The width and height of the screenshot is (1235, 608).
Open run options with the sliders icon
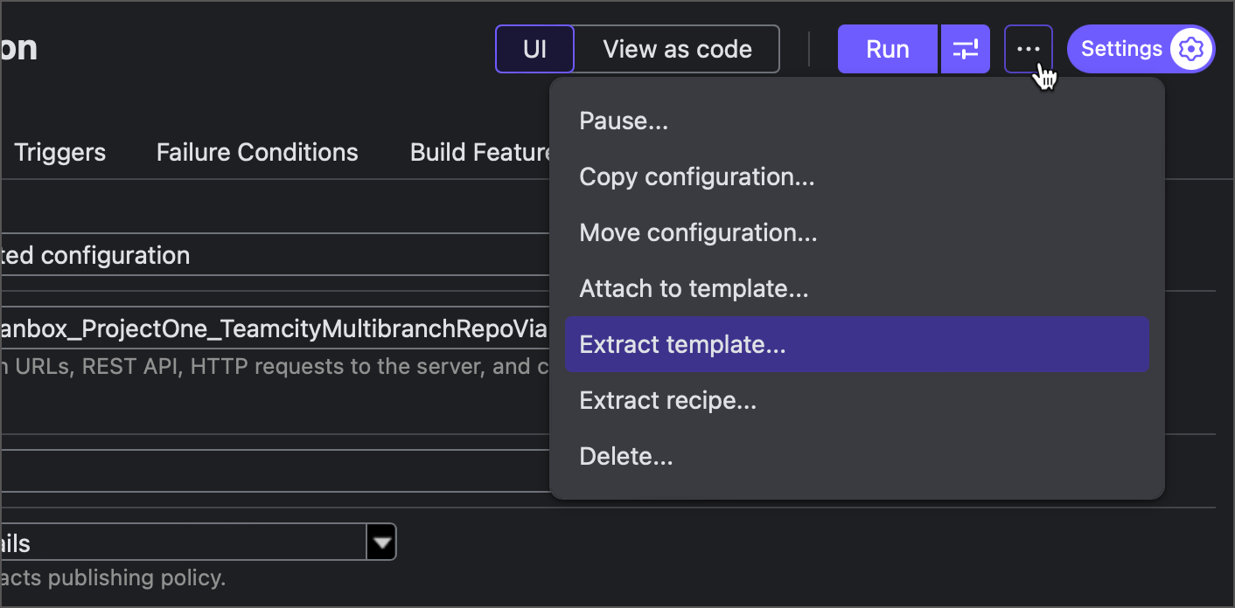pyautogui.click(x=965, y=49)
